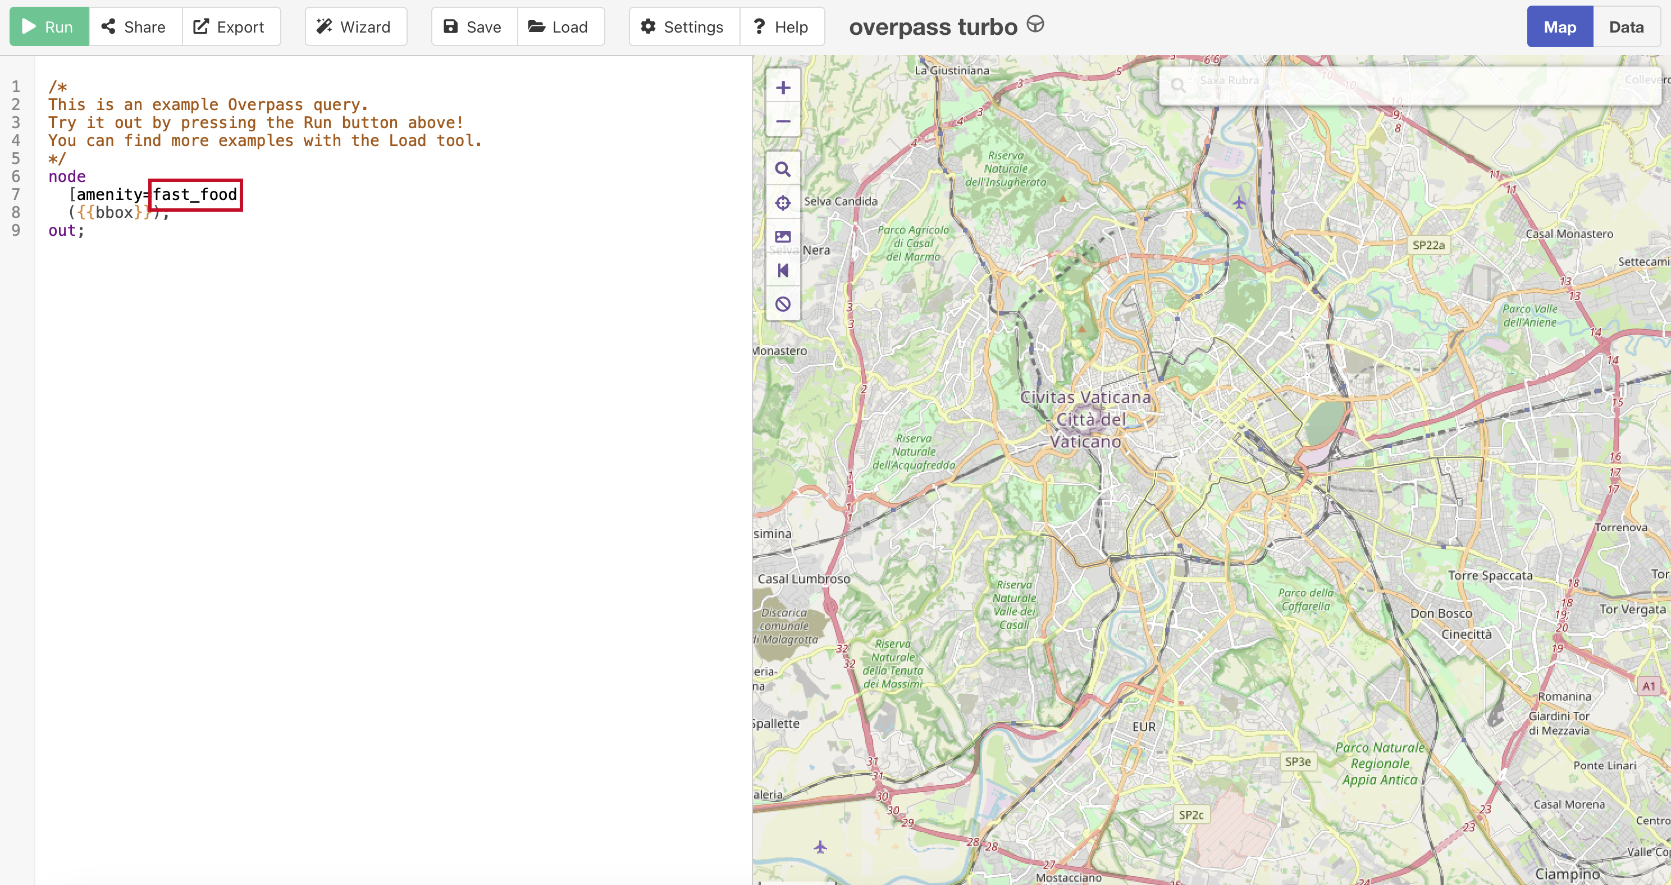Toggle wide map view arrow icon
Screen dimensions: 1671x885
(783, 271)
